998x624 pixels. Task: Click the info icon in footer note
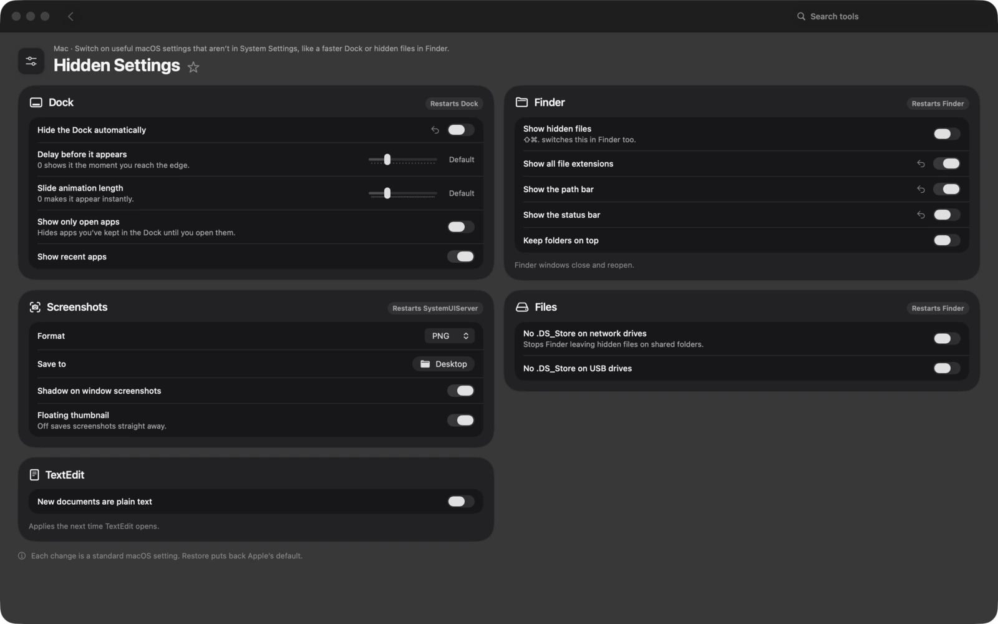click(22, 556)
